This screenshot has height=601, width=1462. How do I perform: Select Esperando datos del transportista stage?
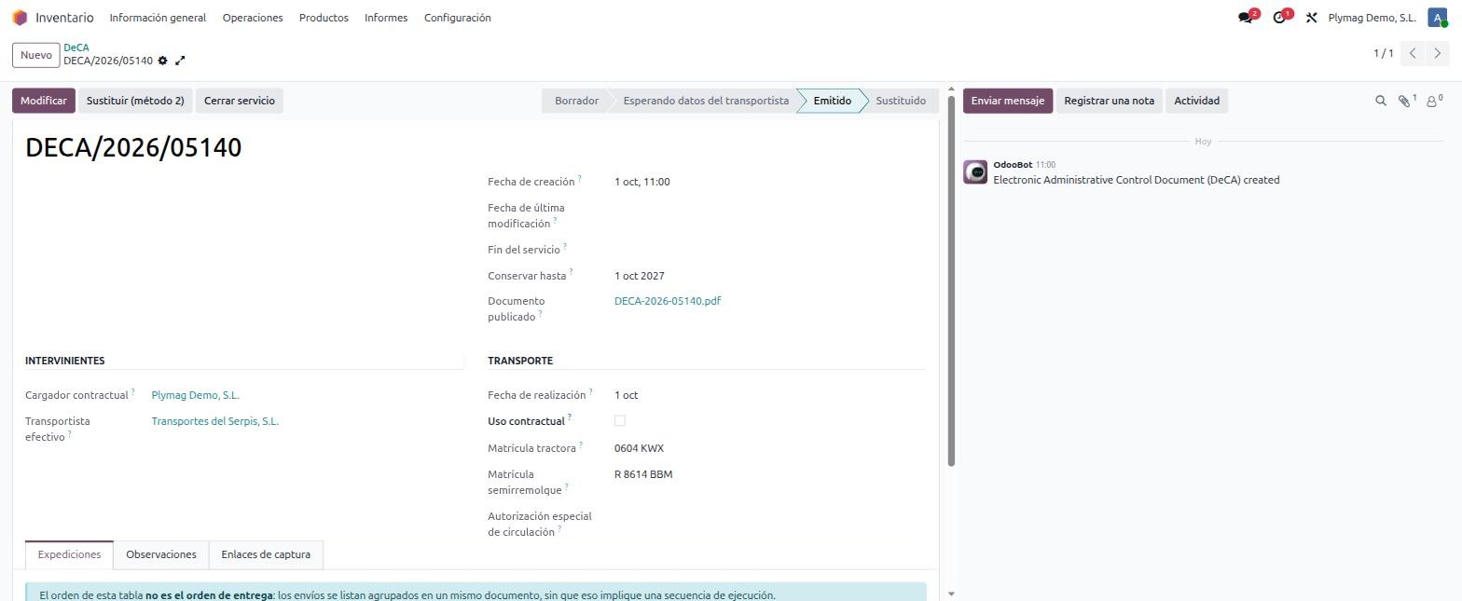pos(706,101)
